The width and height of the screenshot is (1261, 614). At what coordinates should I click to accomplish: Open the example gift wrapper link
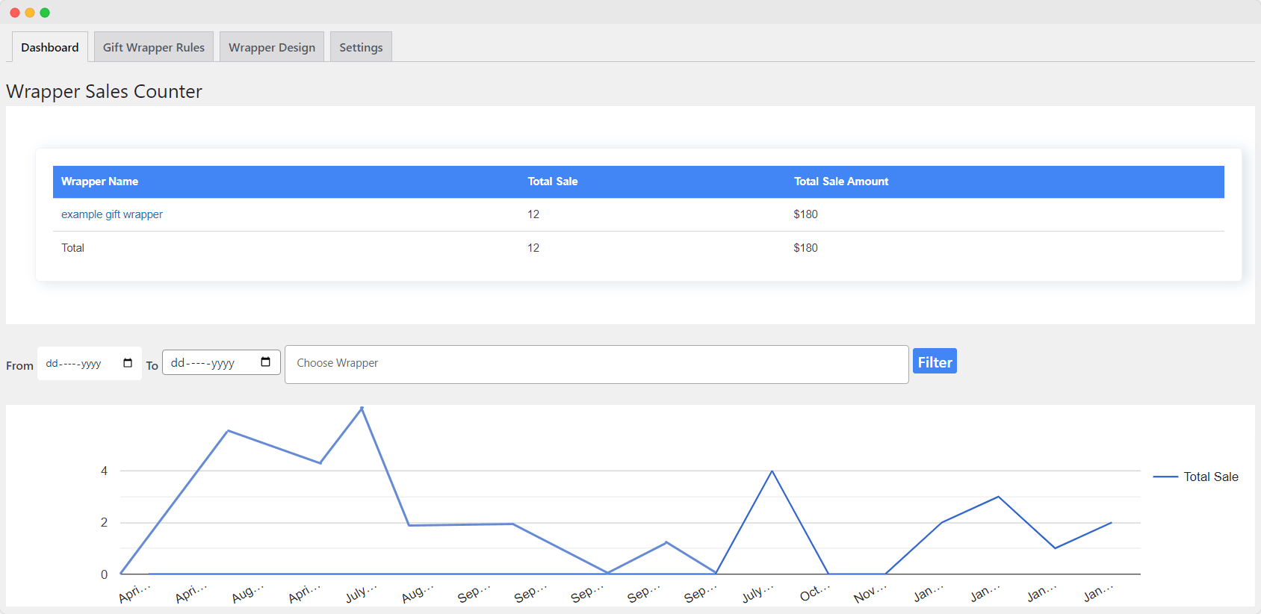tap(112, 214)
